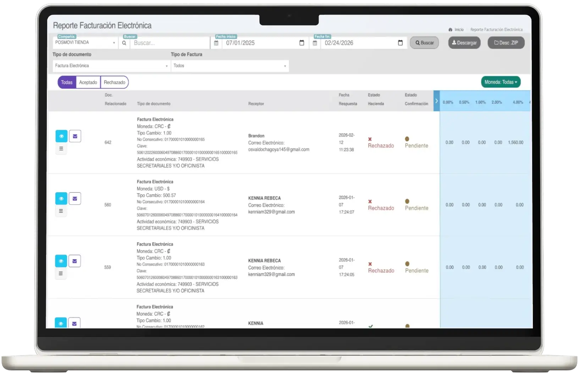Click doc number 560 cell
Screen dimensions: 579x375
click(x=107, y=205)
